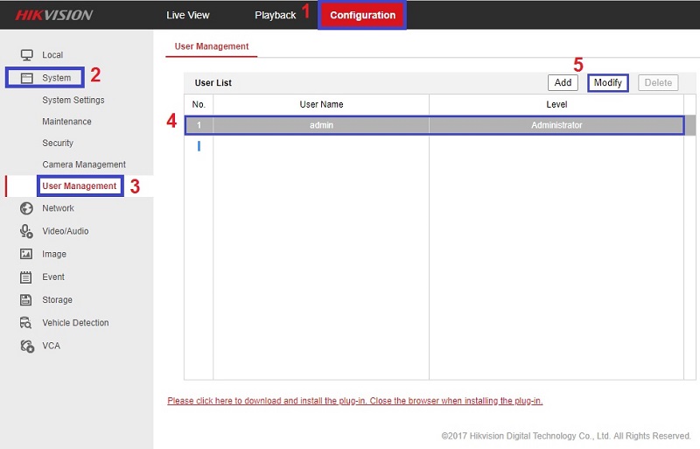This screenshot has width=700, height=449.
Task: Select Security in the System menu
Action: tap(58, 143)
